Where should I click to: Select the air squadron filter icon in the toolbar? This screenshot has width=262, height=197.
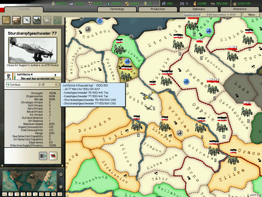[x=27, y=20]
